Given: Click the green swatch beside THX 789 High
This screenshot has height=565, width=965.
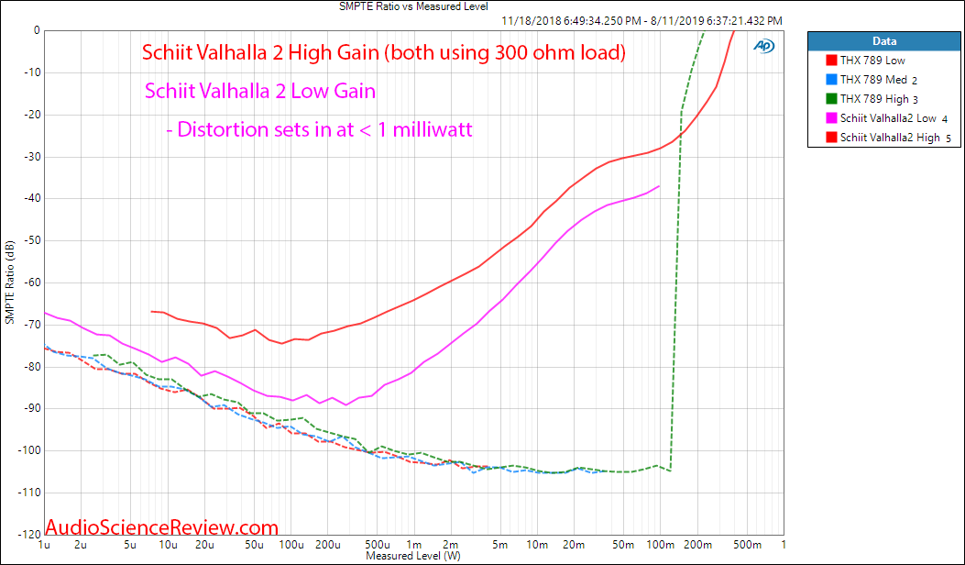Looking at the screenshot, I should pos(831,98).
